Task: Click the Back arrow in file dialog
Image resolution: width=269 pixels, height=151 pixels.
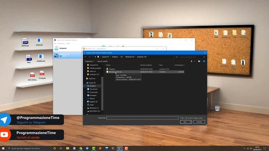Action: click(85, 57)
